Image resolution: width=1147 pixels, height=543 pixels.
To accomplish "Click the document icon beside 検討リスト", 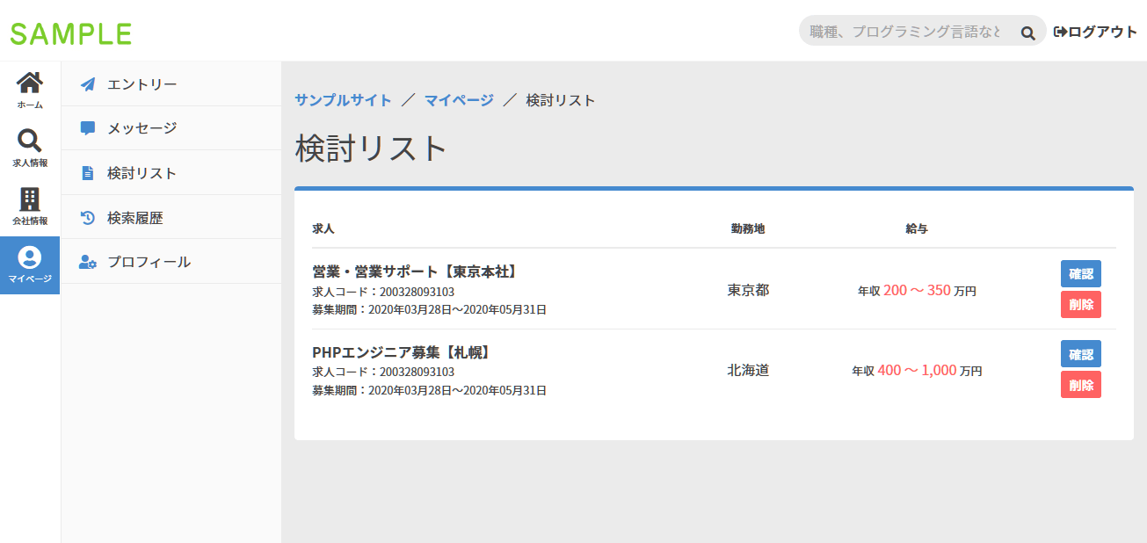I will 87,172.
